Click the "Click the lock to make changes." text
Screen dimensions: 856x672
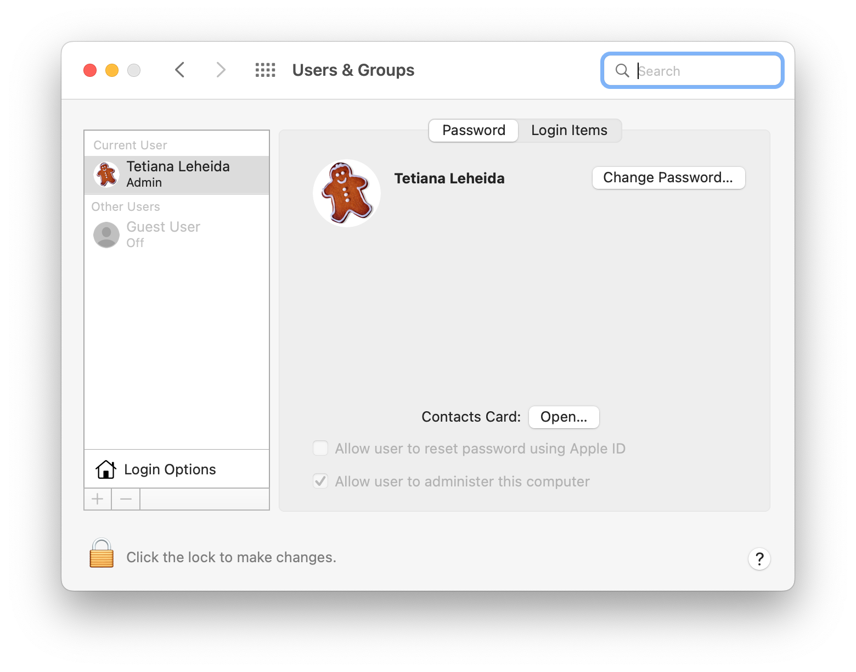click(x=231, y=558)
